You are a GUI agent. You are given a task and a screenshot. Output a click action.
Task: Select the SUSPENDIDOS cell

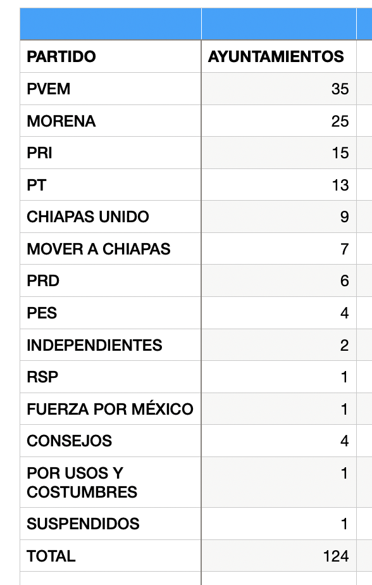point(110,524)
